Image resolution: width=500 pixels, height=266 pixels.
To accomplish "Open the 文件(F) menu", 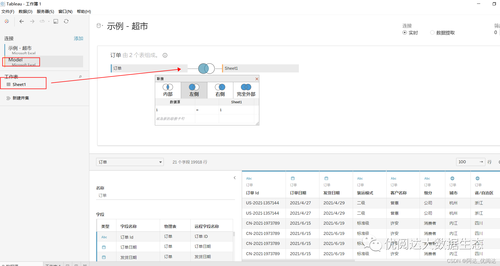I will [x=8, y=11].
